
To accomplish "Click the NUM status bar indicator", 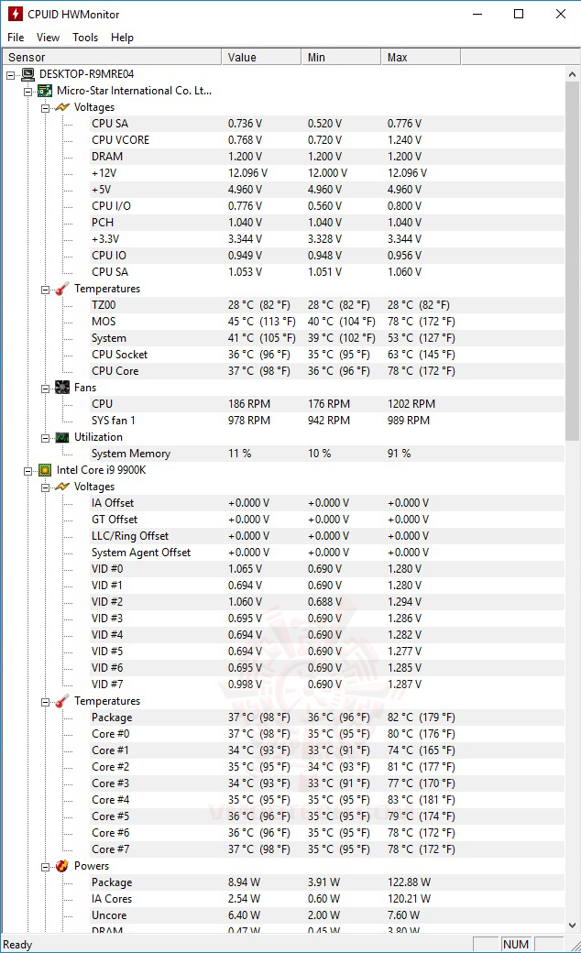I will (515, 944).
